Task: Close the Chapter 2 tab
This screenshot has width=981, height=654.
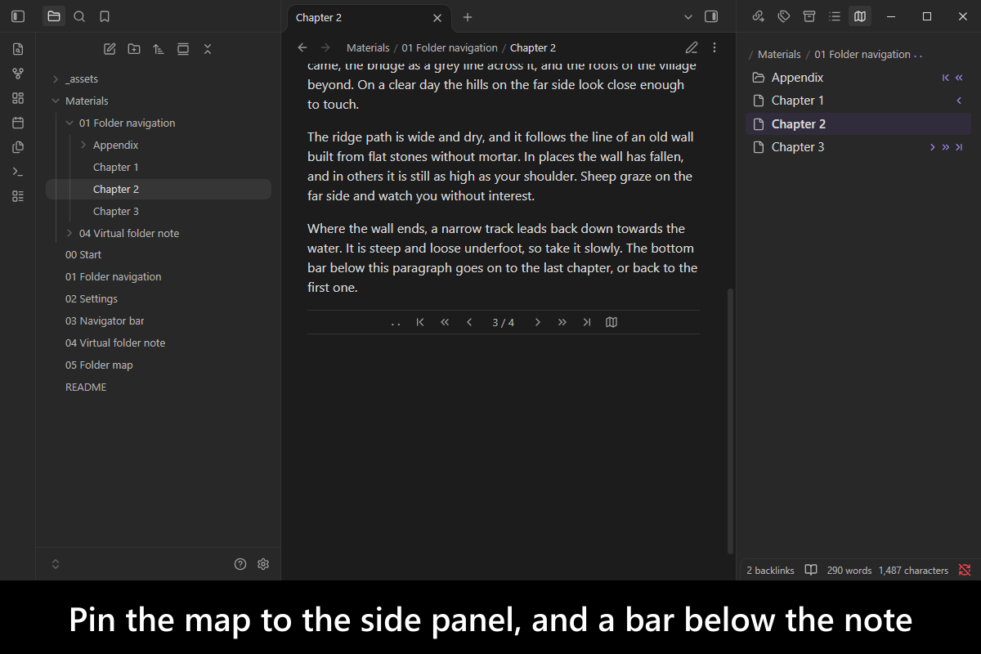Action: coord(437,17)
